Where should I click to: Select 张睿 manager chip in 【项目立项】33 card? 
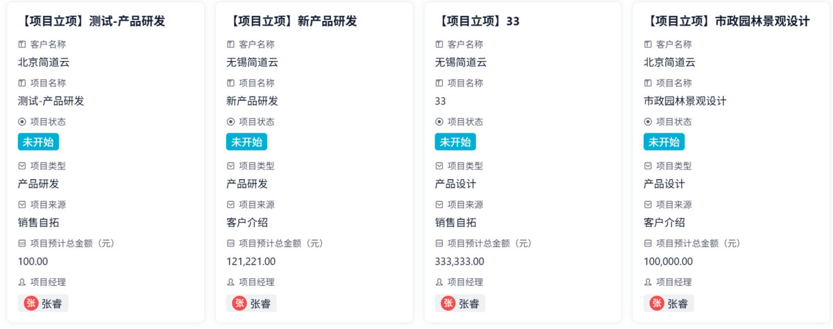tap(460, 303)
